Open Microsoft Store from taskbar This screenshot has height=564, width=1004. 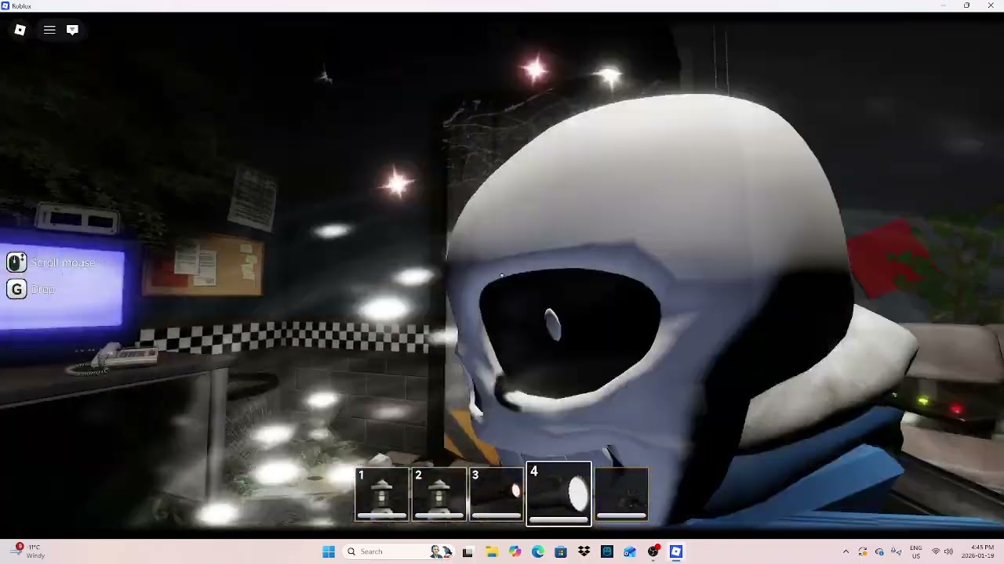561,551
